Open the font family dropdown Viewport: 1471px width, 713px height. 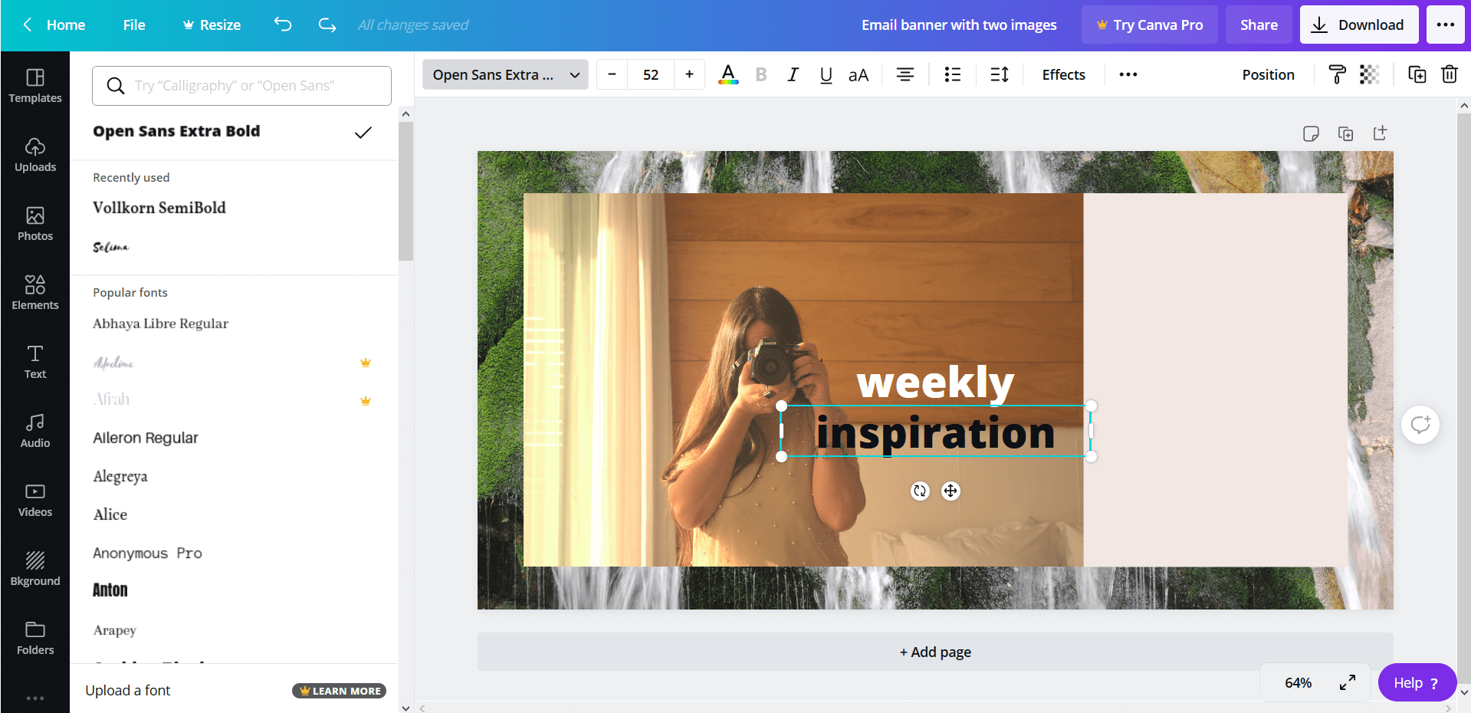(x=504, y=74)
